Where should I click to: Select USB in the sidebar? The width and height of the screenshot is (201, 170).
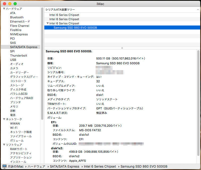(x=13, y=60)
